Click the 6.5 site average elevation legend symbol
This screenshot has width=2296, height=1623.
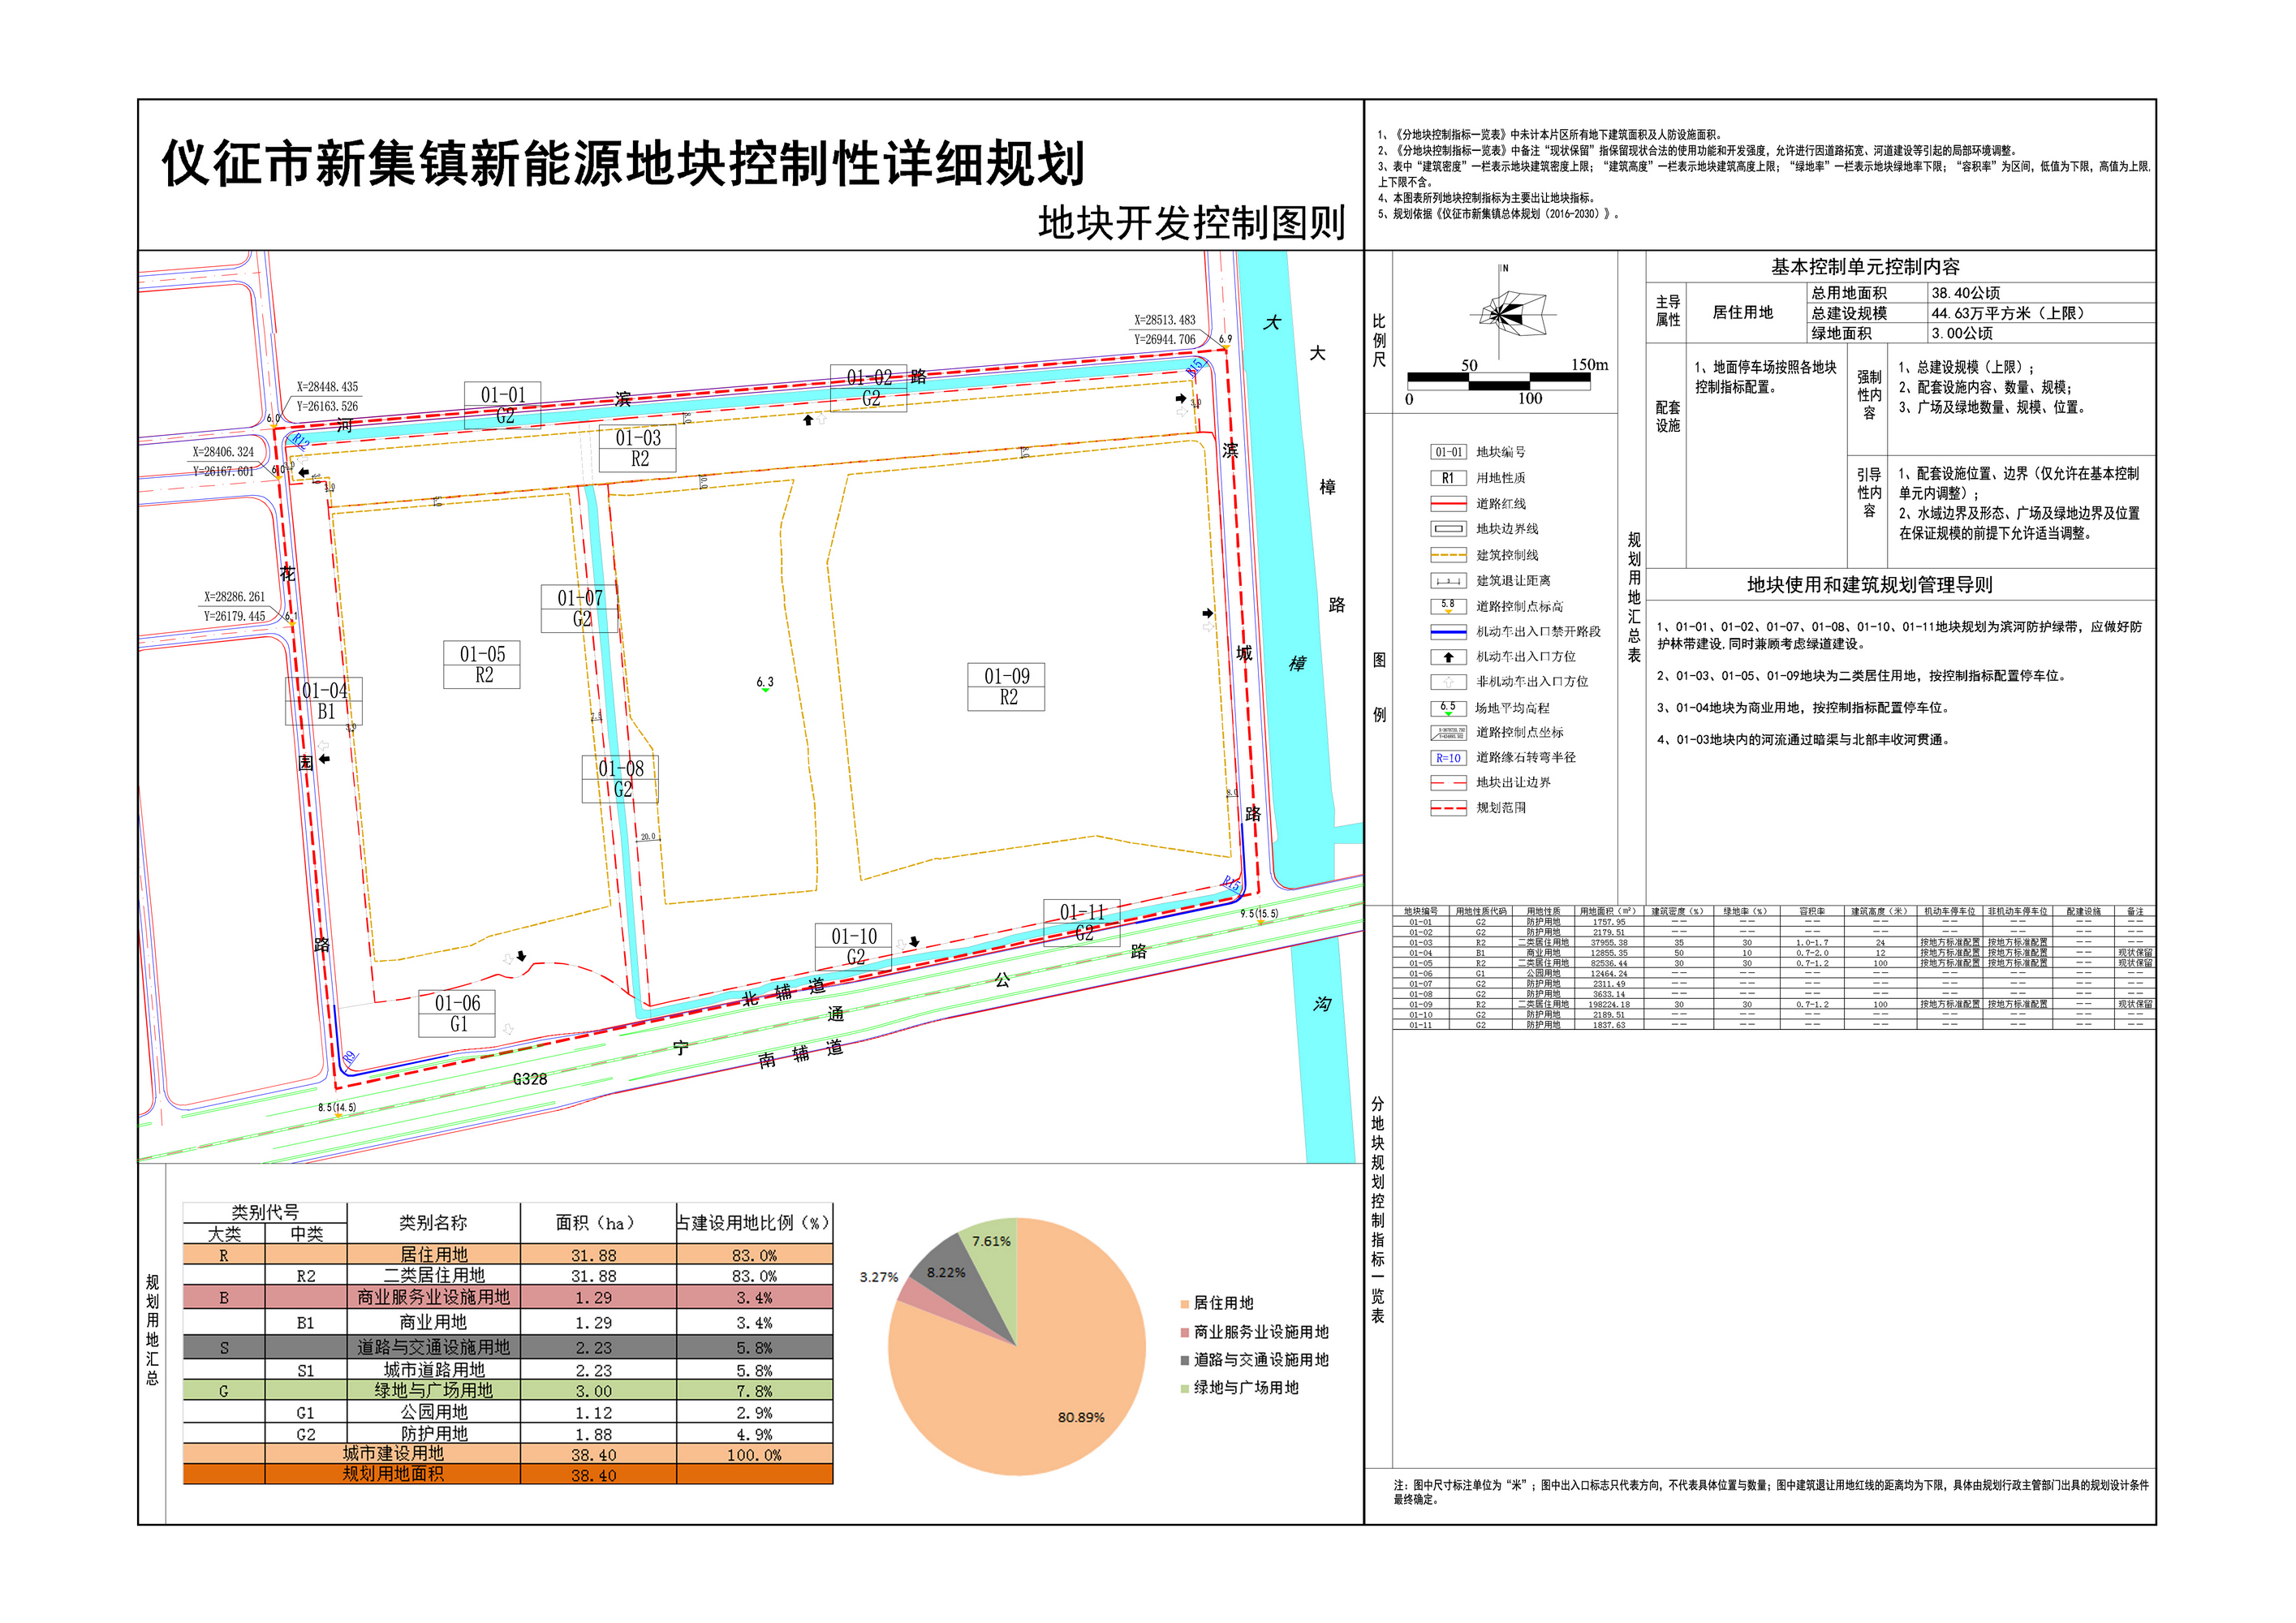tap(1448, 708)
